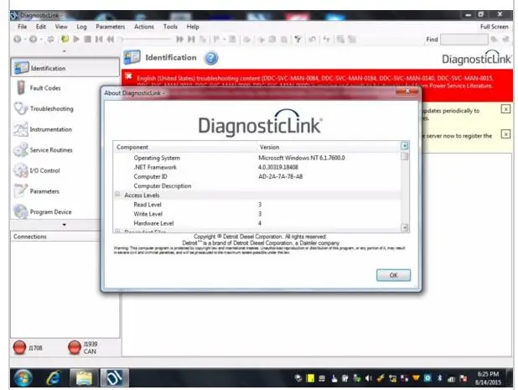
Task: Dismiss the updates notification with its X
Action: click(x=505, y=109)
